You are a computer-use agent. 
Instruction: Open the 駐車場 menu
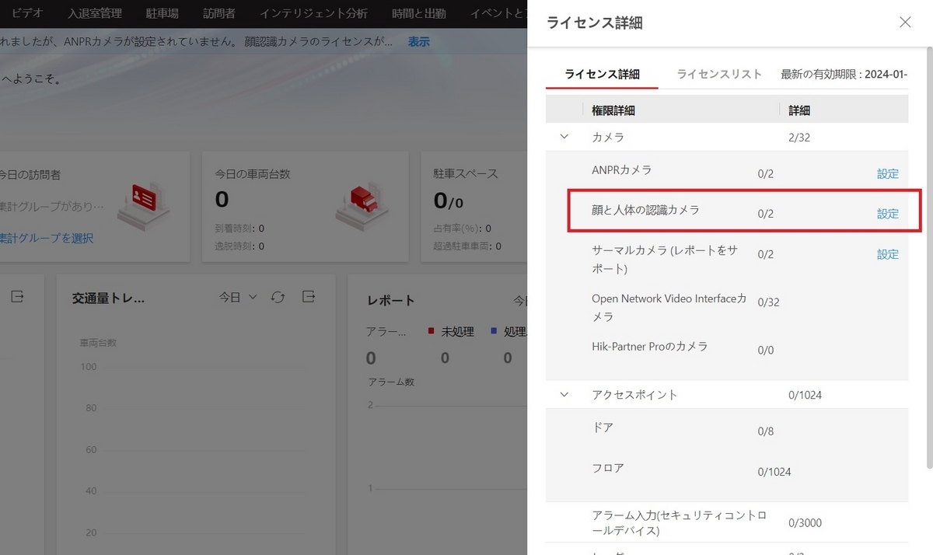tap(162, 13)
